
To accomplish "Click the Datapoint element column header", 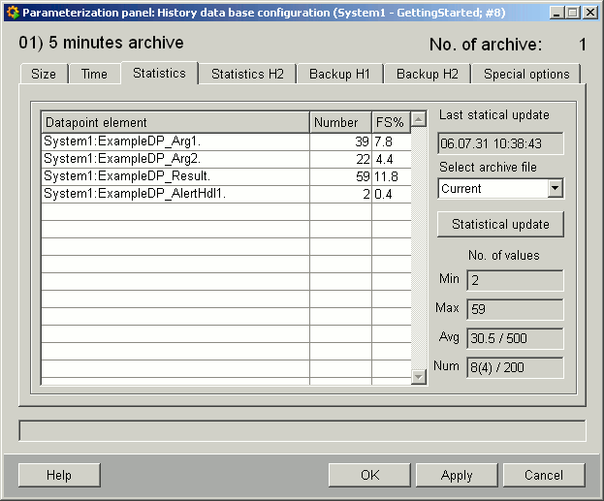I will point(175,123).
